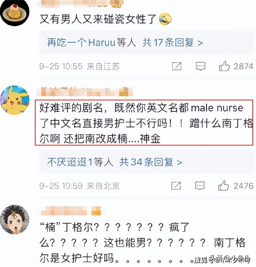Open 再吃一个Haruu user profile link

(x=81, y=43)
